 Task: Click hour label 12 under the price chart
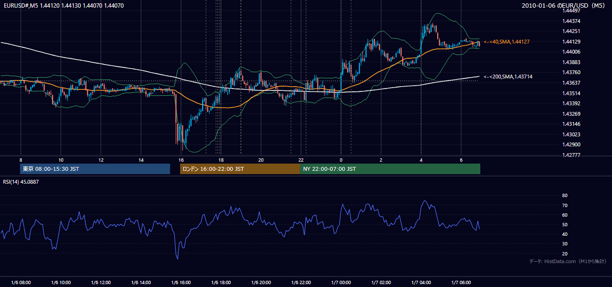tap(101, 160)
